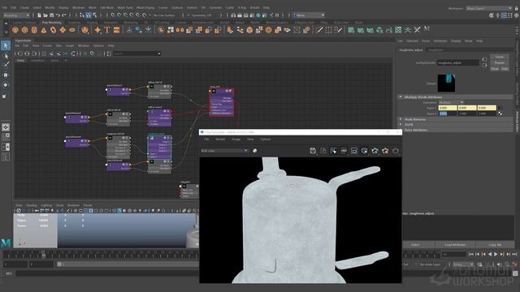The width and height of the screenshot is (520, 292).
Task: Select the Multi-Cut tool in the shelf
Action: pyautogui.click(x=319, y=30)
